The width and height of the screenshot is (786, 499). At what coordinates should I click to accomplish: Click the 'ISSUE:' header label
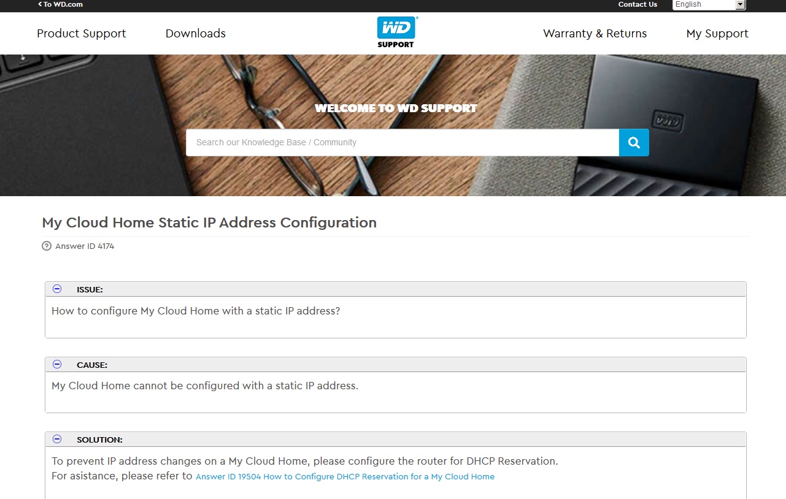click(90, 289)
